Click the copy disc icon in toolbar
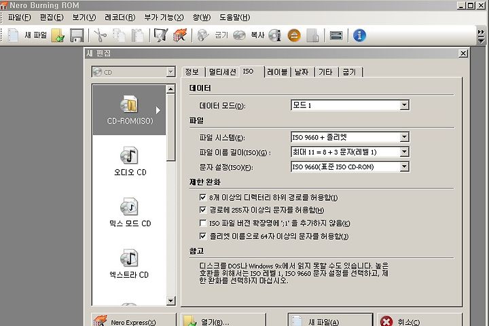The height and width of the screenshot is (326, 489). tap(239, 35)
